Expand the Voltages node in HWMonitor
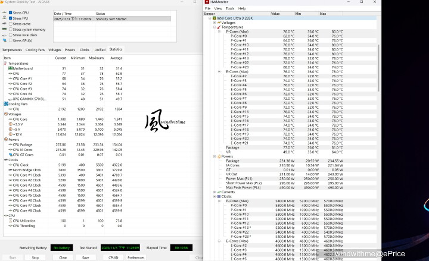This screenshot has width=429, height=261. 214,23
